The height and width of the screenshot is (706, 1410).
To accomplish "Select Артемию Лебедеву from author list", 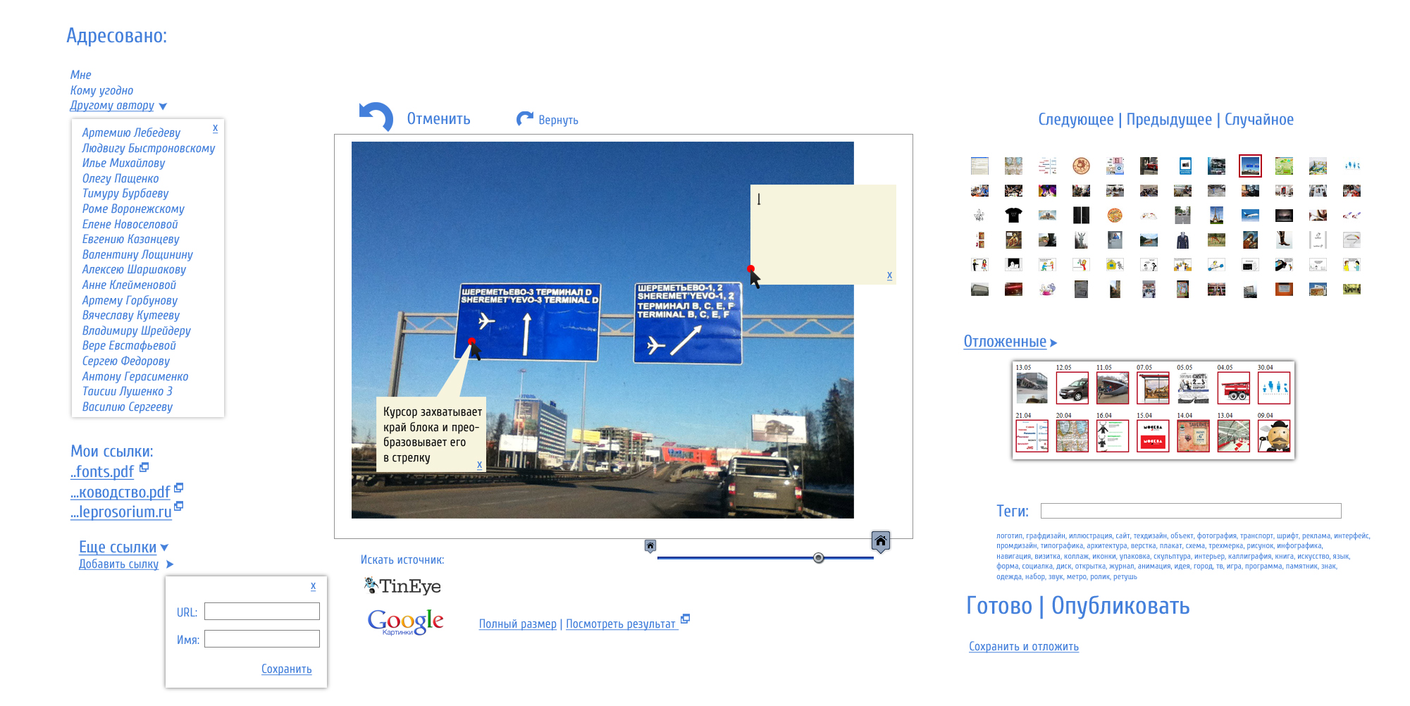I will tap(131, 132).
